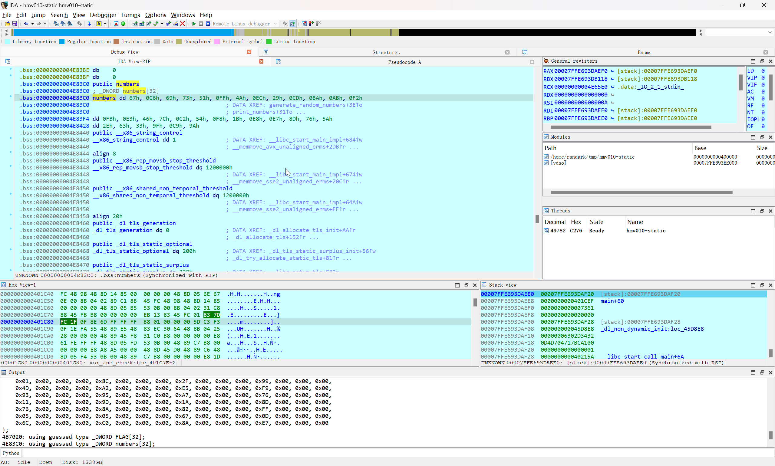775x466 pixels.
Task: Click the green circle toolbar icon
Action: [123, 24]
